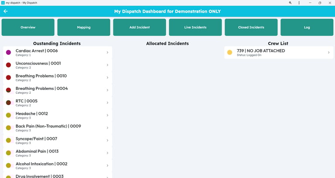Expand the Cardiac Arrest 0006 chevron
Viewport: 335px width, 178px height.
(x=107, y=53)
